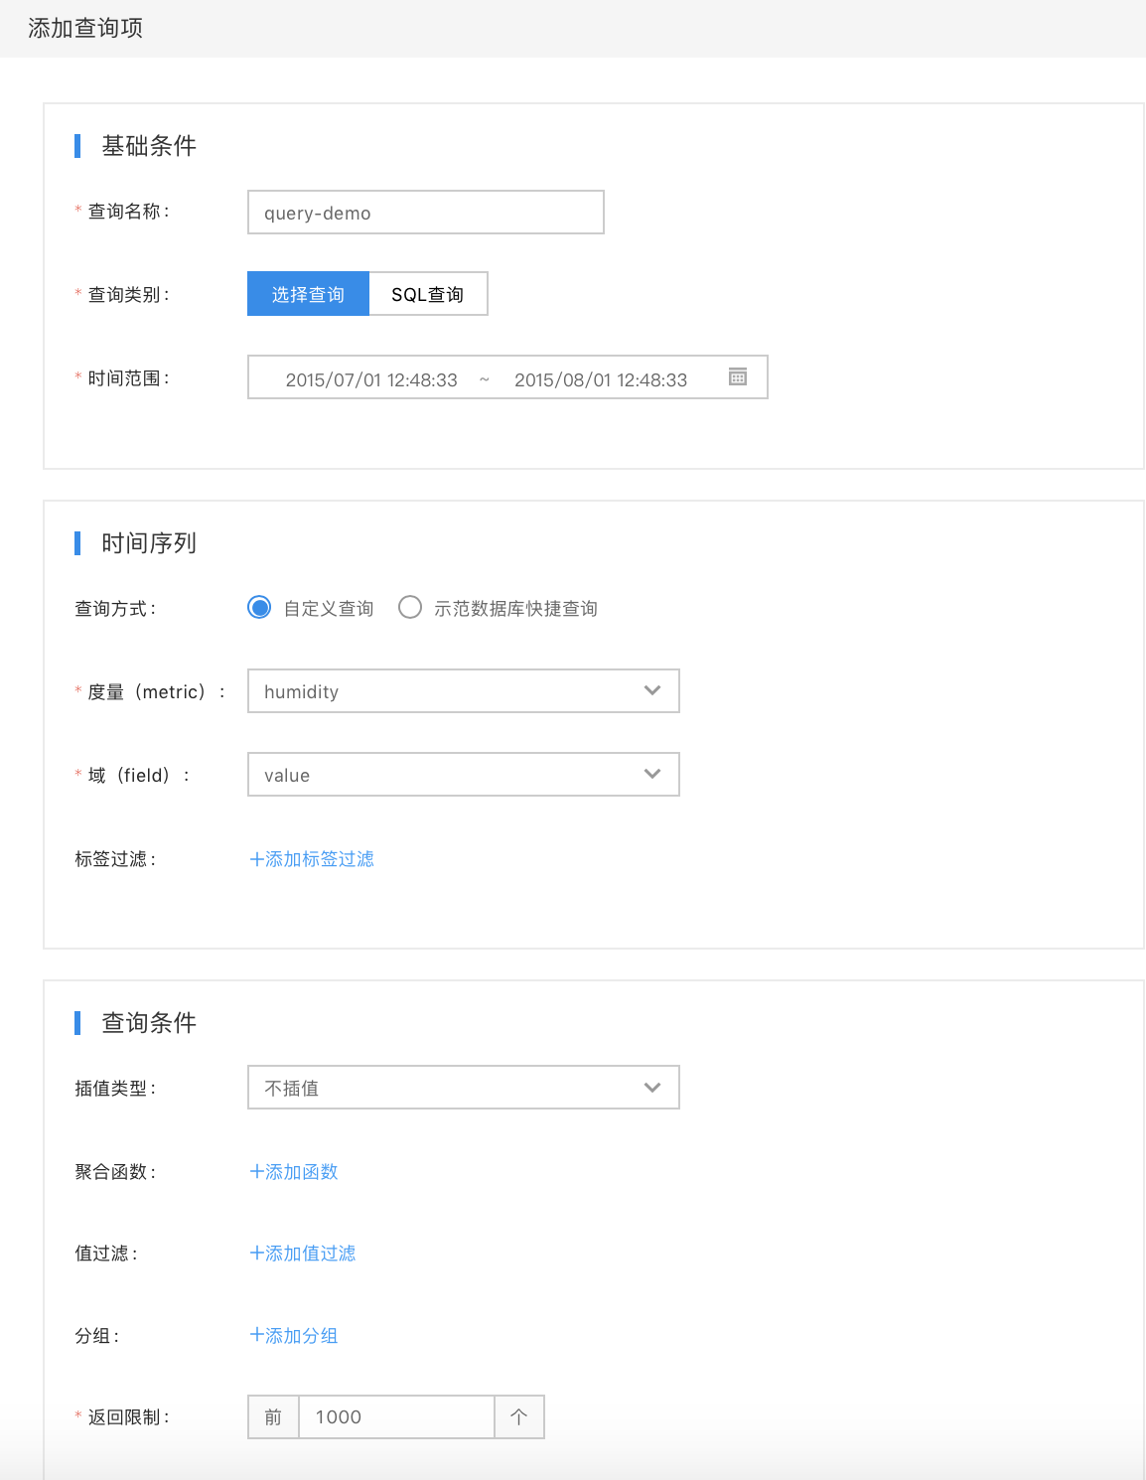Image resolution: width=1146 pixels, height=1480 pixels.
Task: Click the +添加标签过滤 link
Action: 312,859
